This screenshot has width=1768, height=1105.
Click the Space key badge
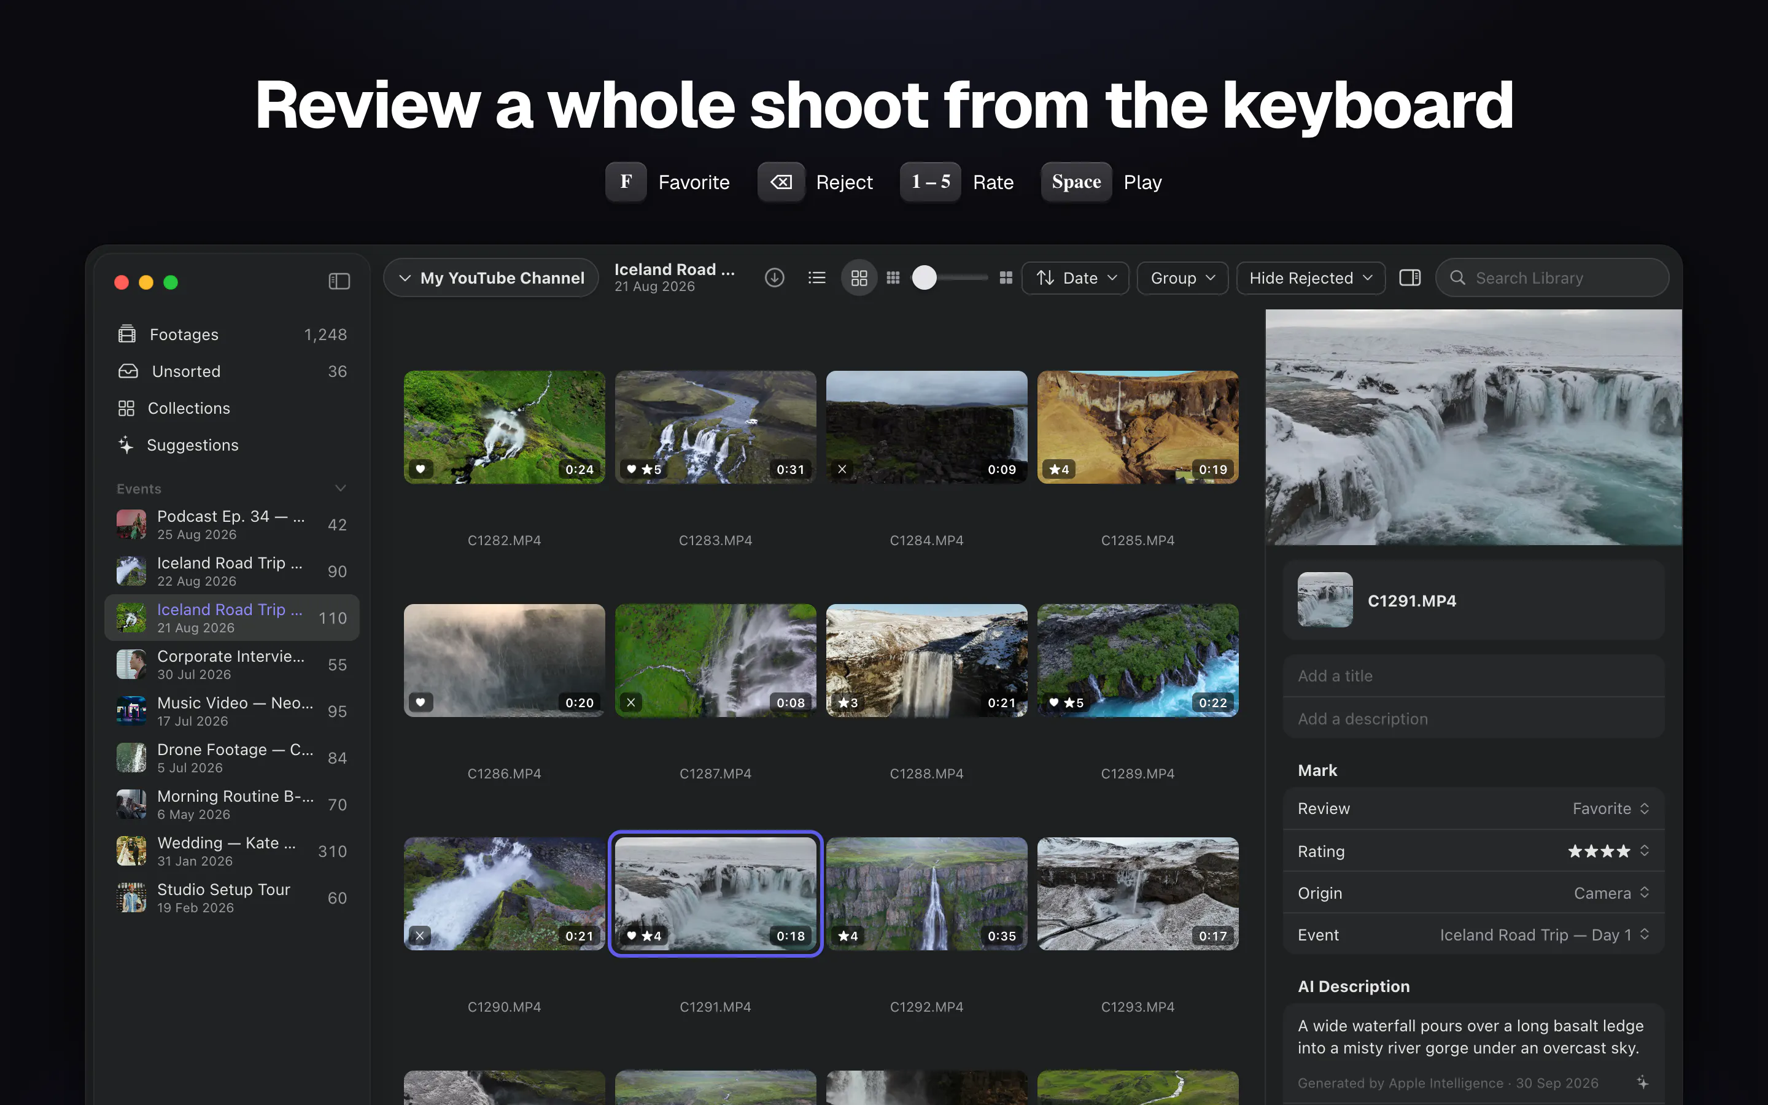click(1076, 182)
